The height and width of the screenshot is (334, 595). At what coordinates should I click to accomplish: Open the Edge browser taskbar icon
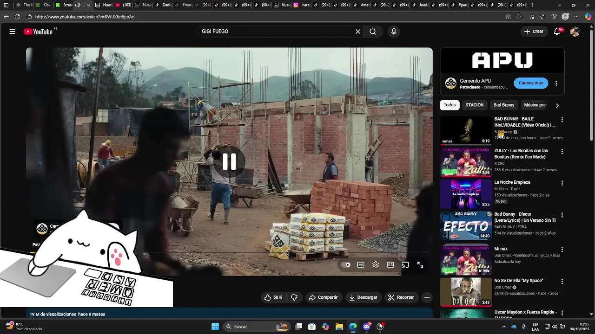point(353,327)
